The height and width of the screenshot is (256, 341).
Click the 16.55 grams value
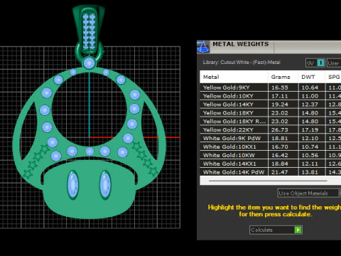(280, 87)
